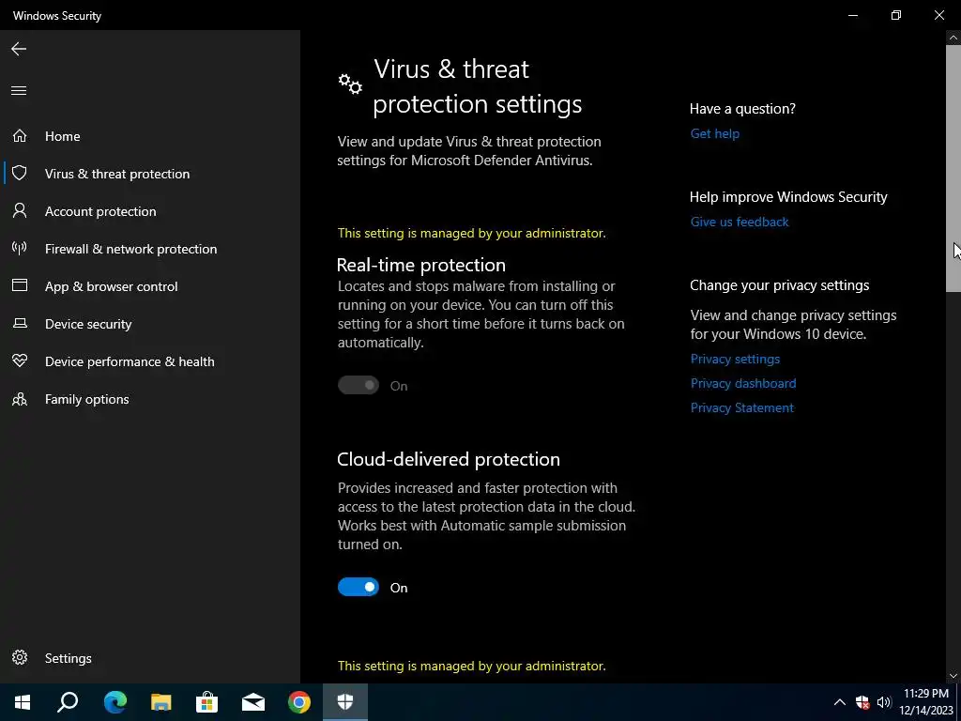Click the vertical scrollbar thumb
The image size is (961, 721).
tap(953, 167)
